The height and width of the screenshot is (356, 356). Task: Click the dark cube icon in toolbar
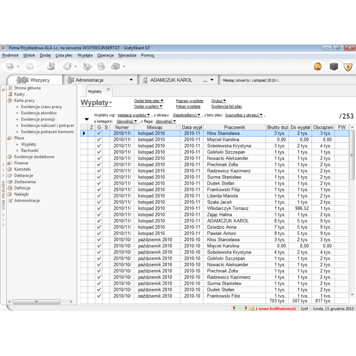(333, 66)
